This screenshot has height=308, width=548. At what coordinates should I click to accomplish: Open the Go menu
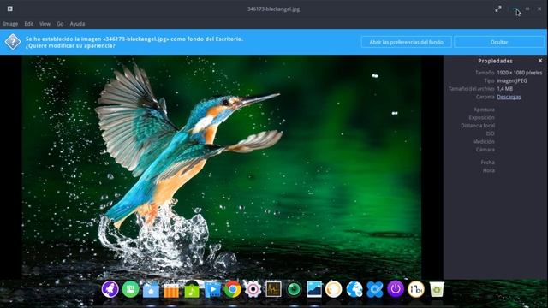pyautogui.click(x=60, y=24)
